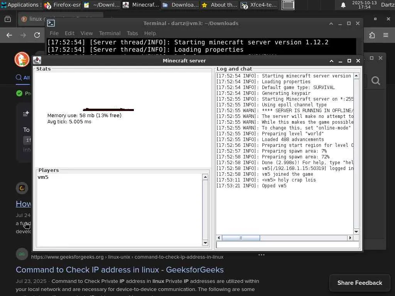The height and width of the screenshot is (296, 395).
Task: Open the terminal Tabs menu
Action: (132, 33)
